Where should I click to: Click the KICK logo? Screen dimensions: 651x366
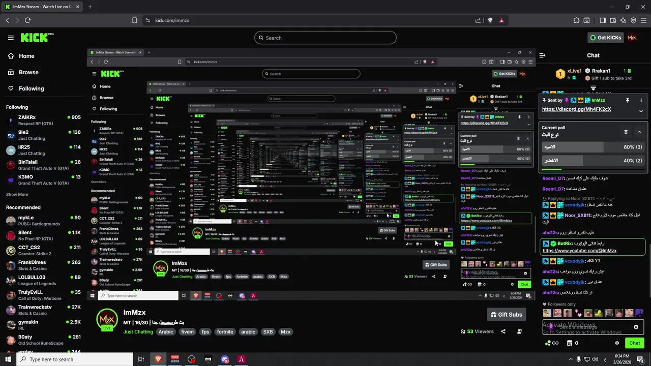pyautogui.click(x=37, y=38)
